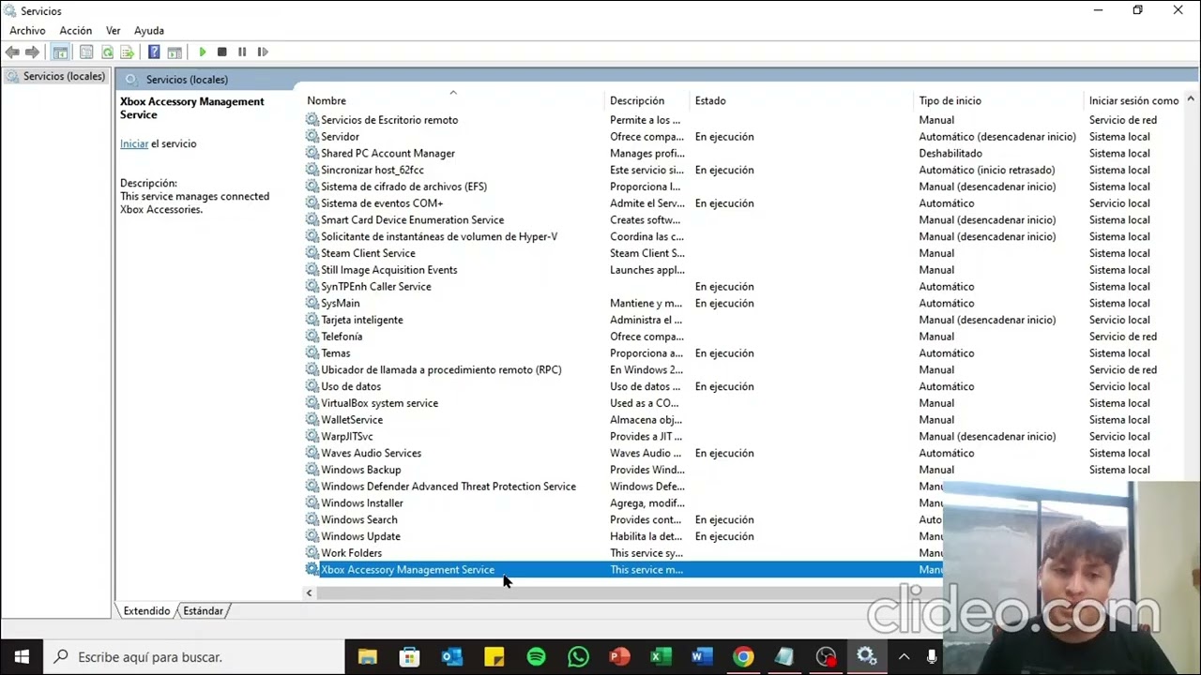Click the Back arrow in the toolbar
The image size is (1201, 675).
[12, 52]
